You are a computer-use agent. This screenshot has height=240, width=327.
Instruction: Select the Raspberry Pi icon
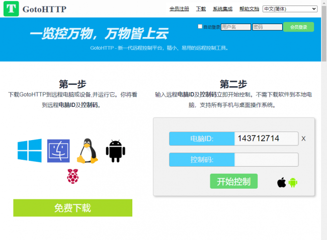pyautogui.click(x=73, y=176)
